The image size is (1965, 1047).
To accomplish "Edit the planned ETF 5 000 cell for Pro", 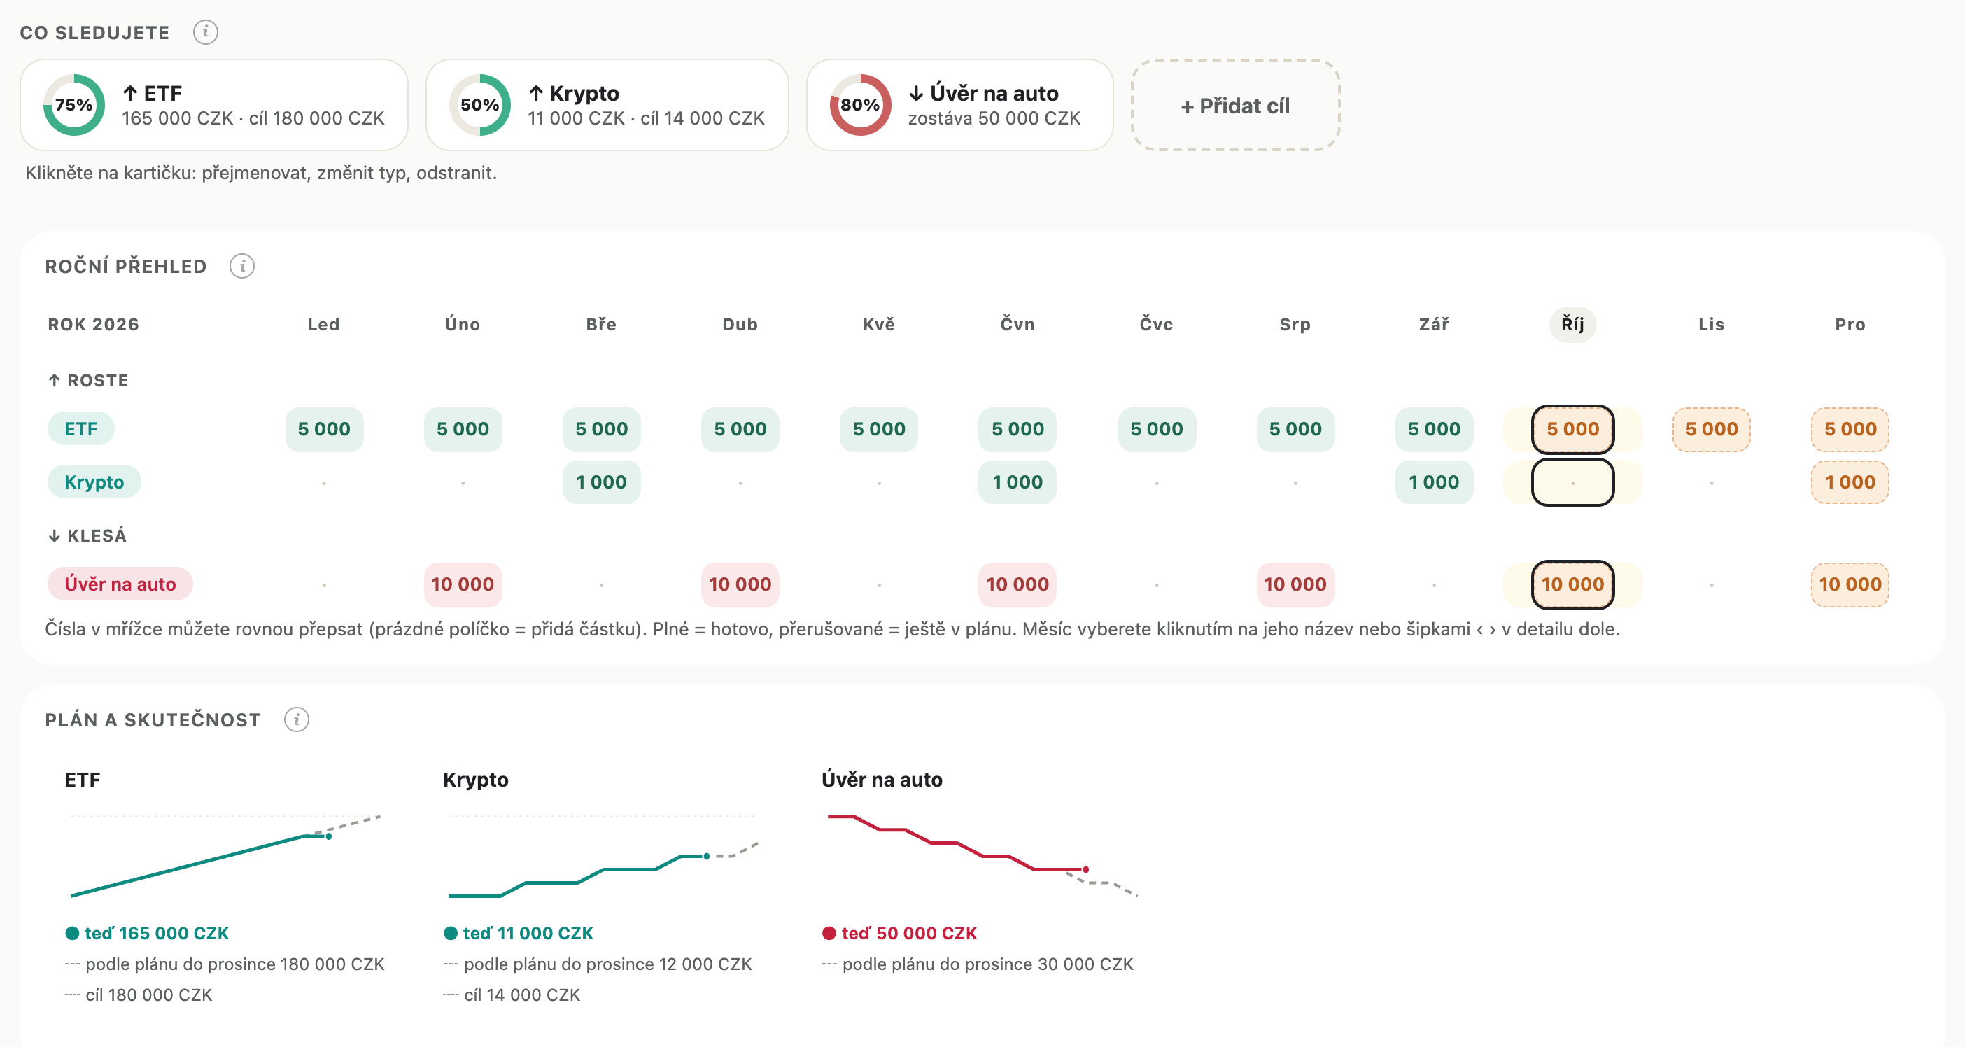I will pos(1850,429).
